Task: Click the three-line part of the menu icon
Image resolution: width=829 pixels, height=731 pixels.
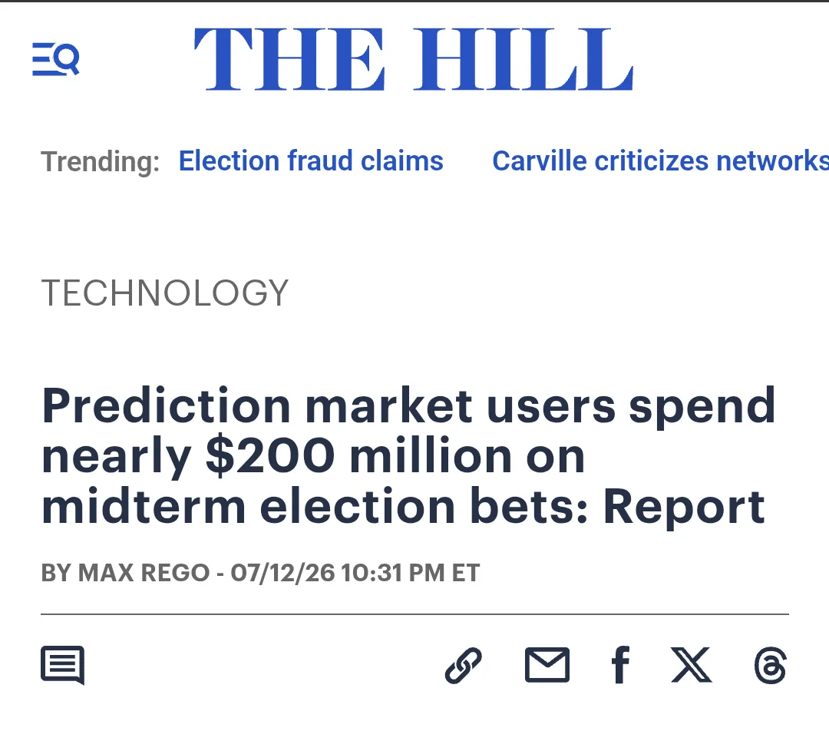Action: click(44, 59)
